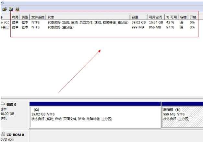203x142 pixels.
Task: Click 简单 layout cell in the 新... row
Action: (15, 27)
